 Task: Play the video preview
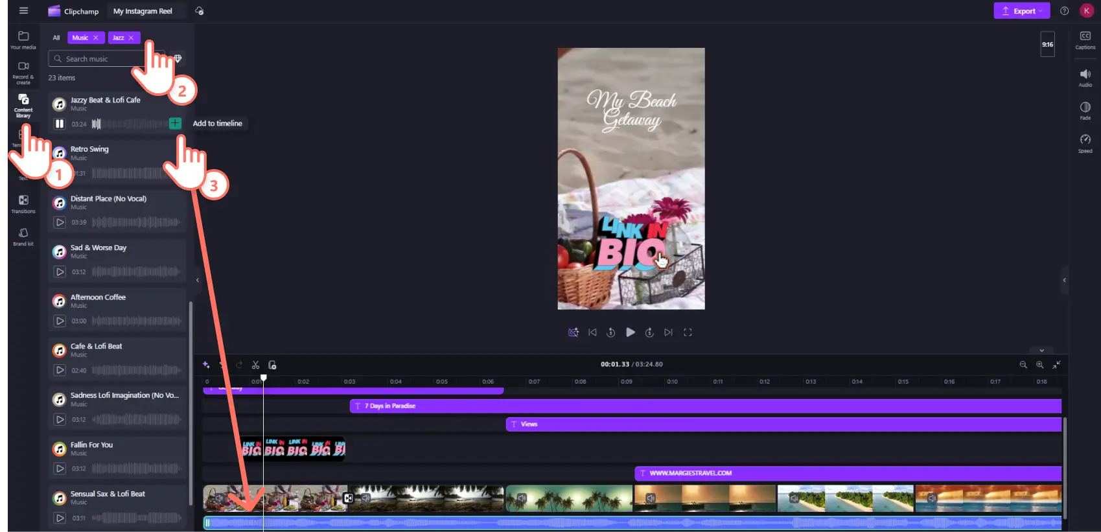click(x=631, y=332)
